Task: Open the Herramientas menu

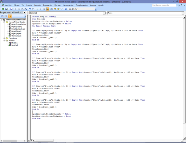Action: pos(68,5)
